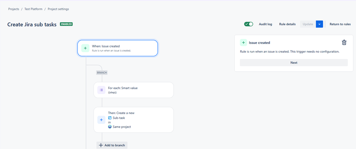Open Project settings breadcrumb
Screen dimensions: 356x149
point(59,9)
